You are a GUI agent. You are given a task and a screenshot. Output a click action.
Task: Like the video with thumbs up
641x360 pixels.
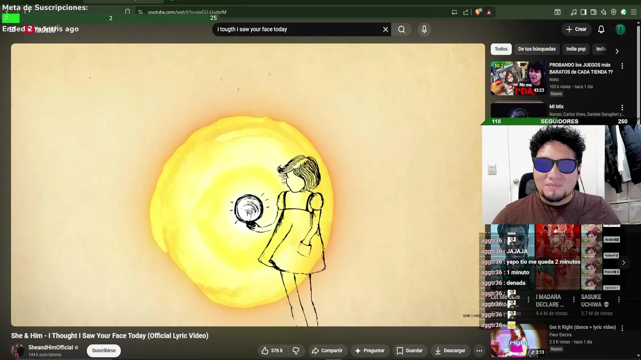click(x=272, y=350)
